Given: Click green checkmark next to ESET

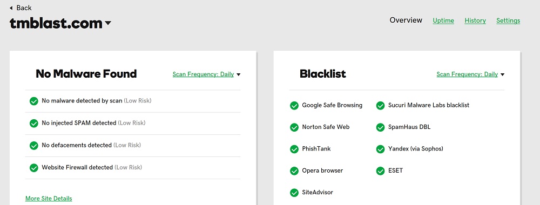Looking at the screenshot, I should tap(380, 171).
